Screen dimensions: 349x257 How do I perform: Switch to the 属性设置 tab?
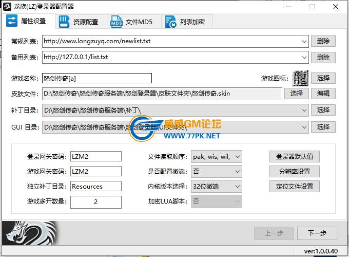click(29, 21)
